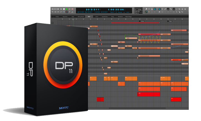Click the green playhead marker in the ruler

point(73,20)
